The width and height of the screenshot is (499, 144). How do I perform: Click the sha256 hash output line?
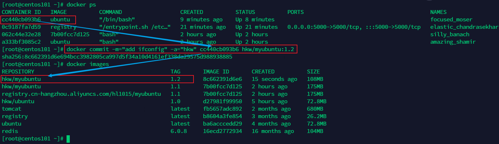117,57
